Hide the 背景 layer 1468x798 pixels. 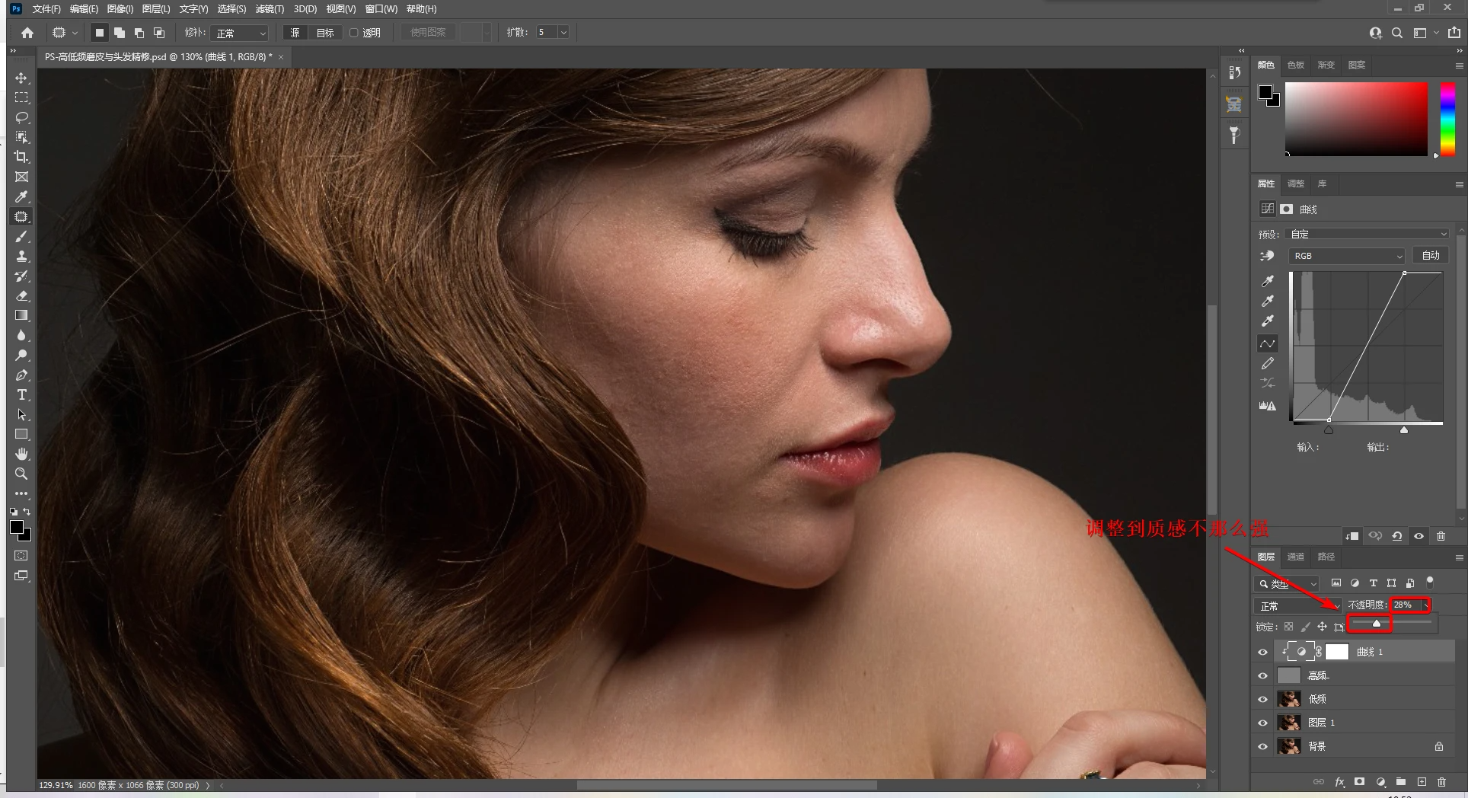point(1262,746)
